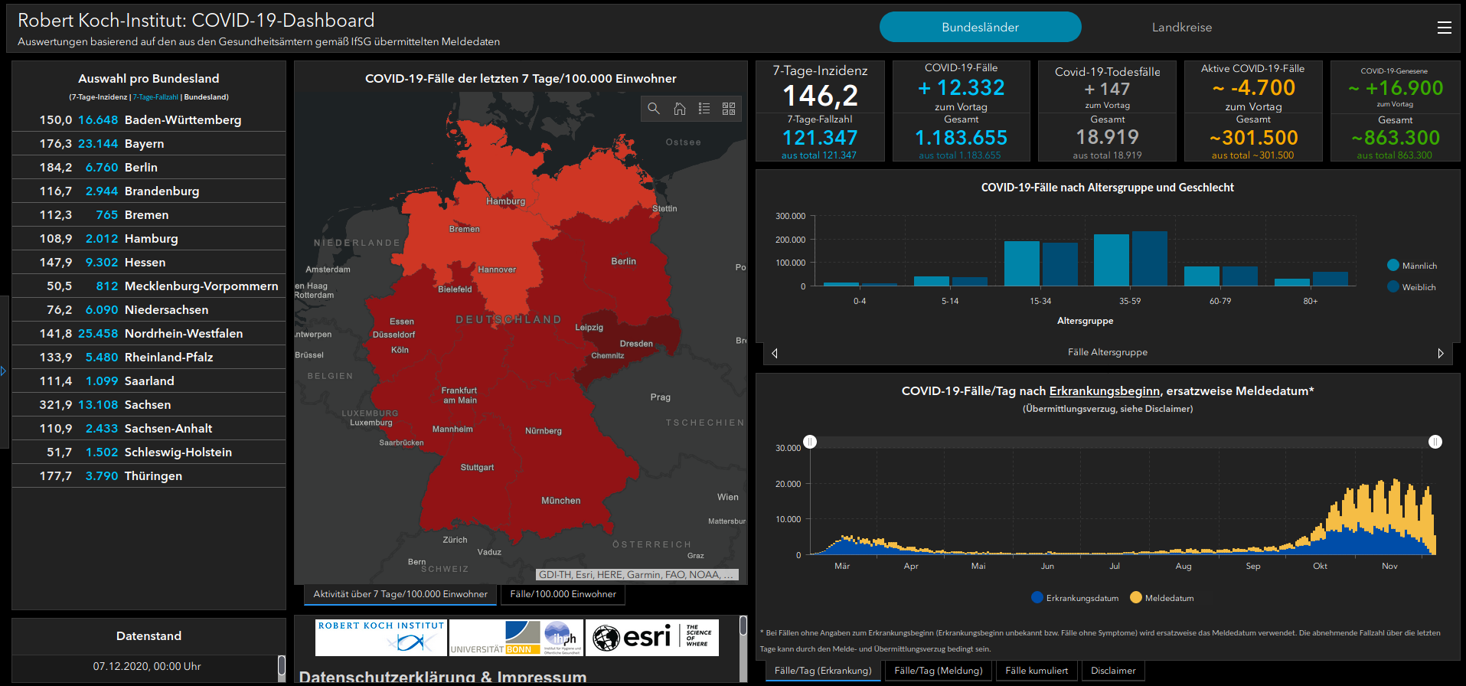Go to next chart with right arrow
1466x686 pixels.
[x=1440, y=353]
